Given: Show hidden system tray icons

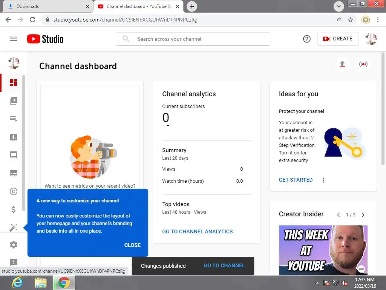Looking at the screenshot, I should pos(317,283).
